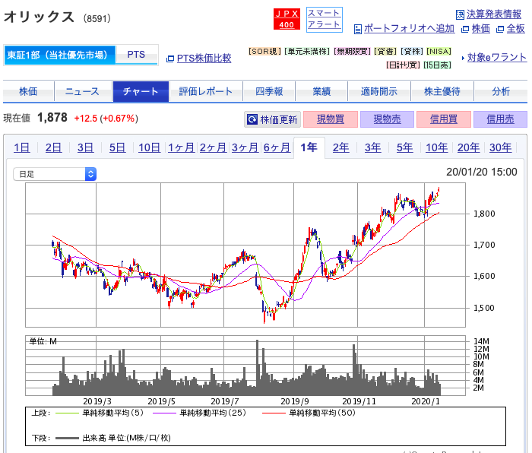This screenshot has height=453, width=532.
Task: Set chart period to 2日
Action: [x=54, y=147]
